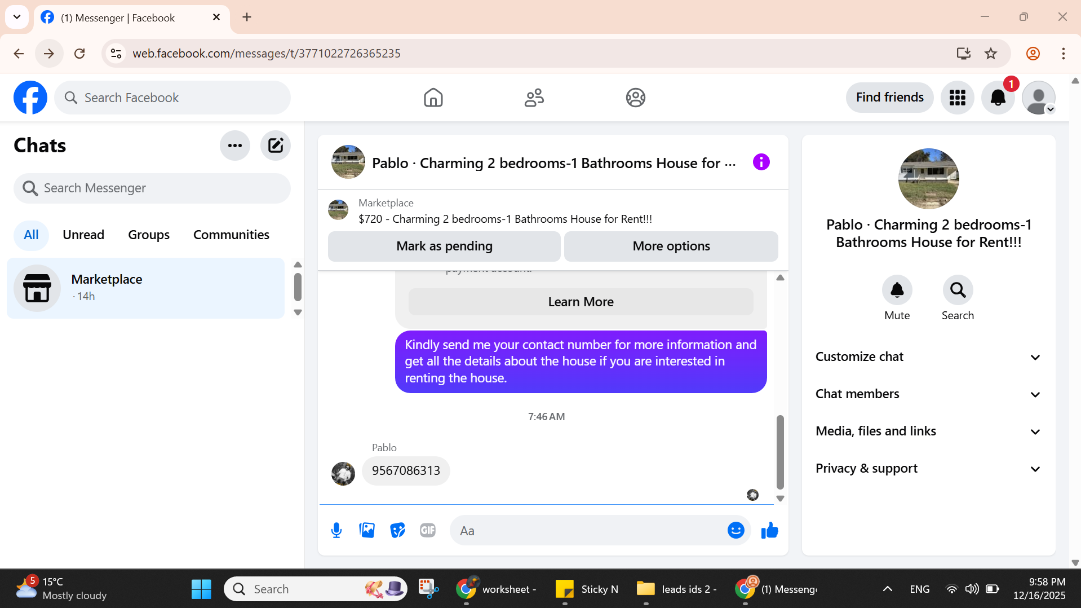Open volume control in system tray
The image size is (1081, 608).
pos(972,589)
